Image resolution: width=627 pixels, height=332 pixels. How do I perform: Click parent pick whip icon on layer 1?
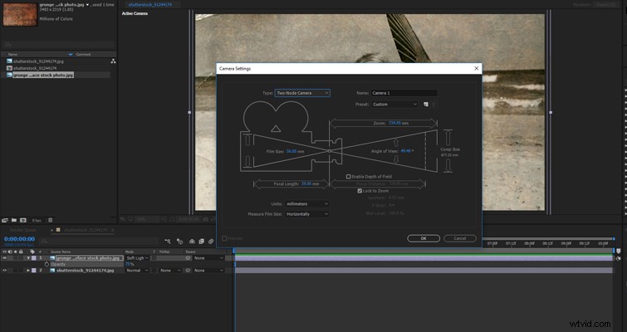pos(188,258)
